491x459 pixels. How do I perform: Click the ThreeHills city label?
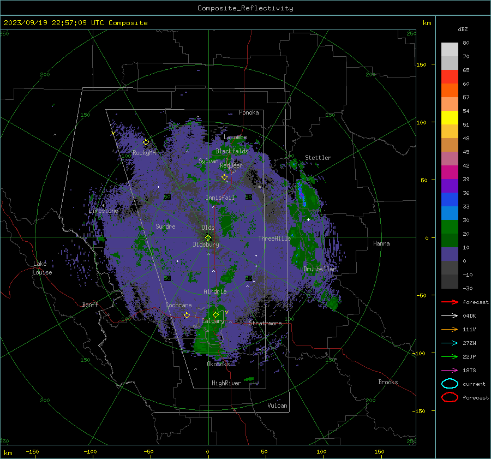tap(274, 239)
